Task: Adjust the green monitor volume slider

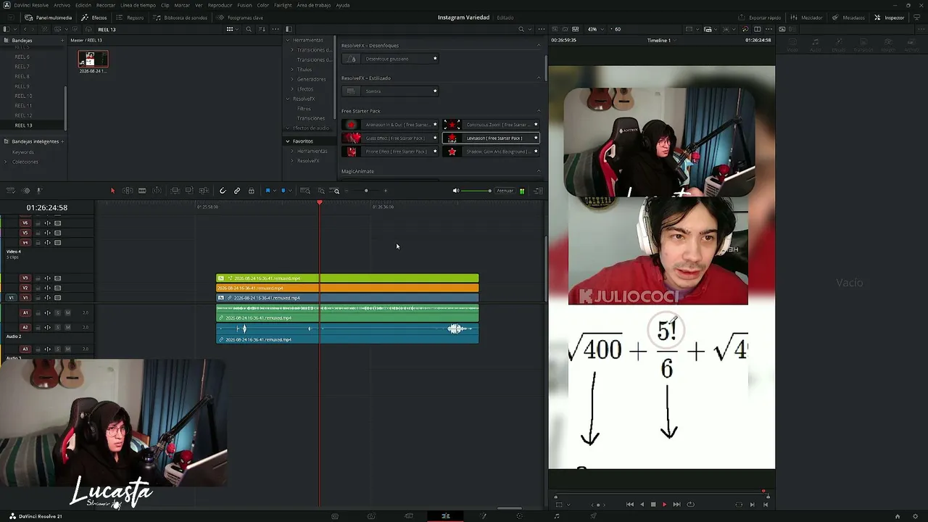Action: click(477, 191)
